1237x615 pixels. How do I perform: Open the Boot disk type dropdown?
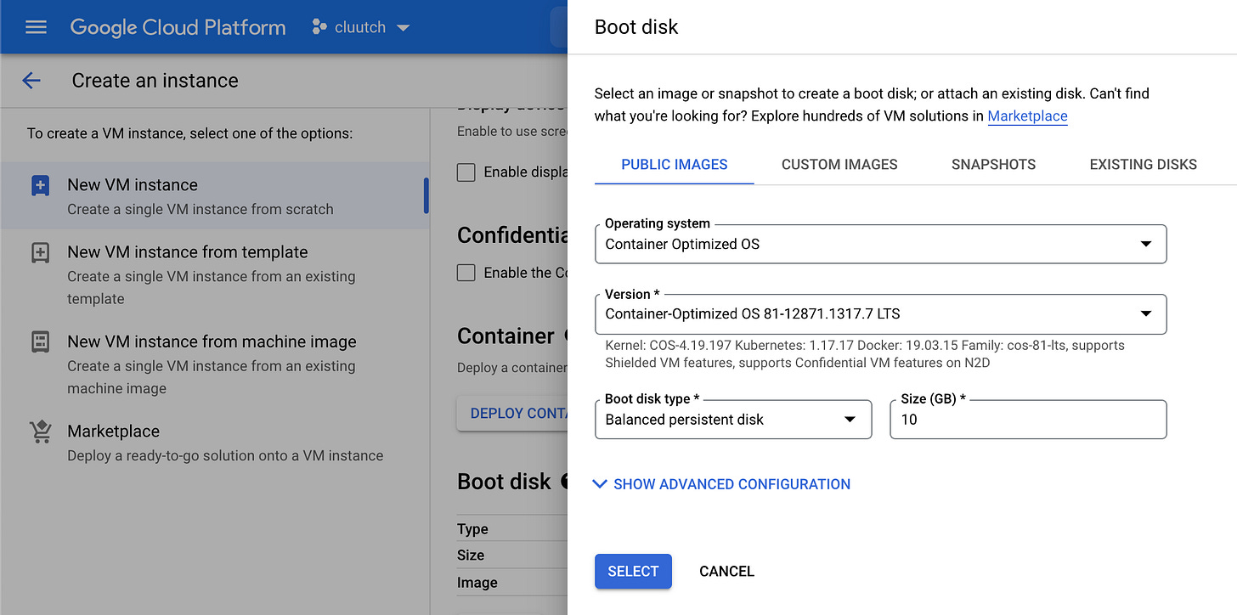pyautogui.click(x=733, y=420)
